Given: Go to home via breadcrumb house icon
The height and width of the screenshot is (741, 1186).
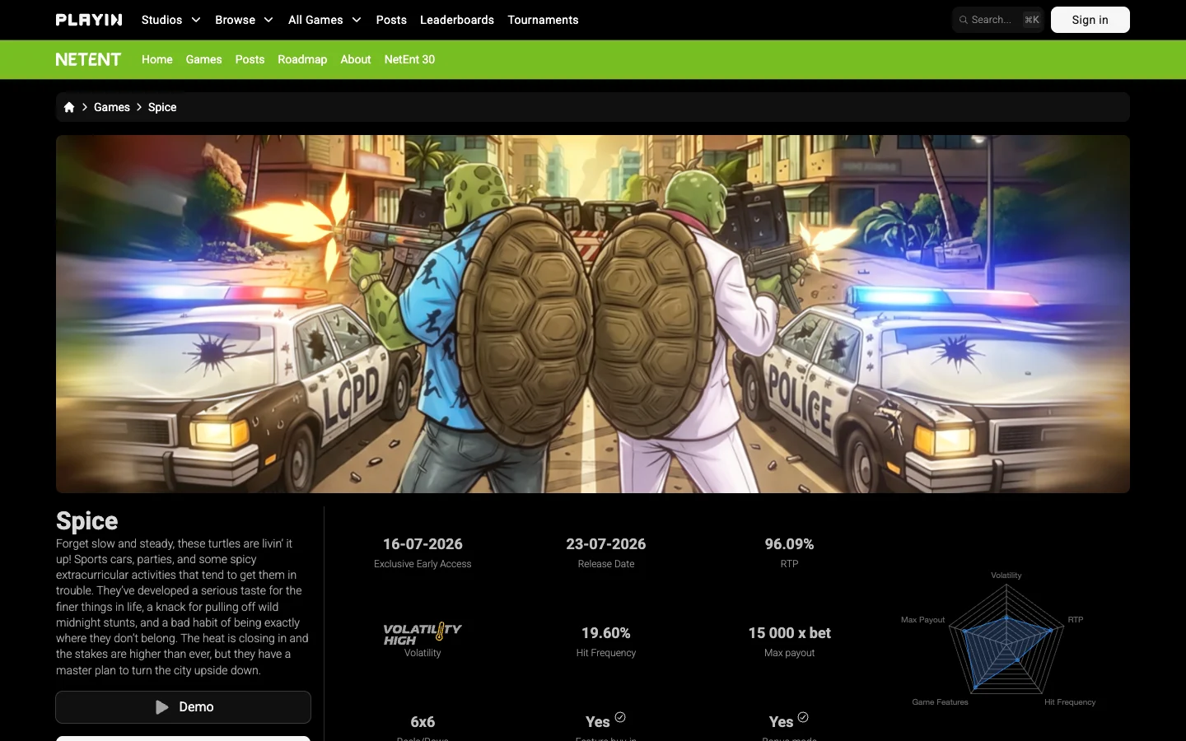Looking at the screenshot, I should pos(69,107).
